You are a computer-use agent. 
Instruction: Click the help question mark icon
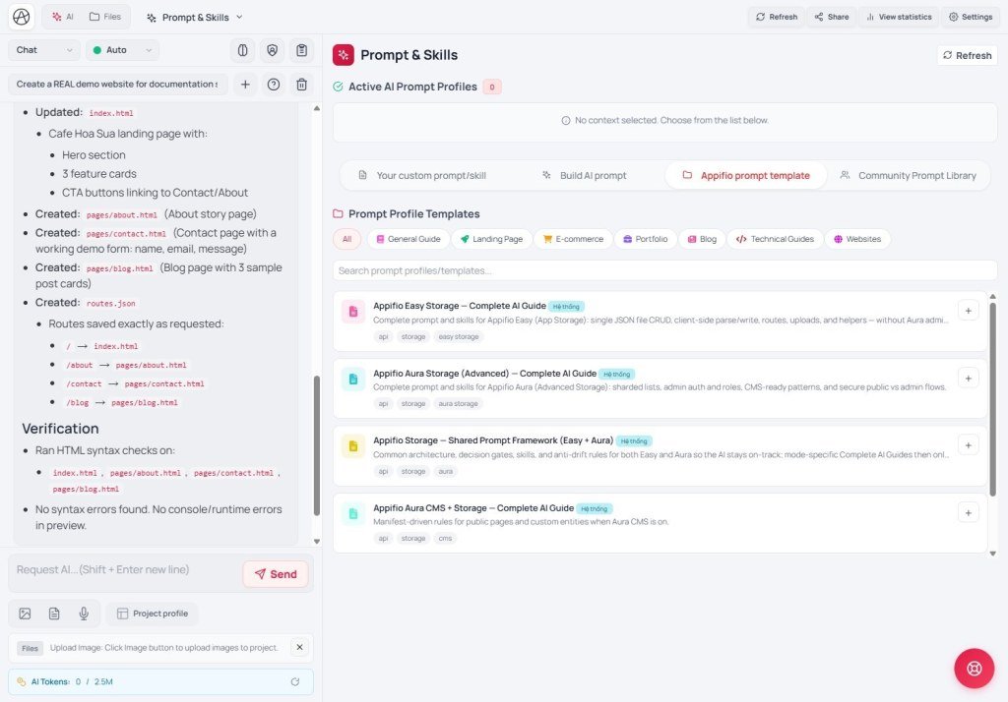[274, 85]
